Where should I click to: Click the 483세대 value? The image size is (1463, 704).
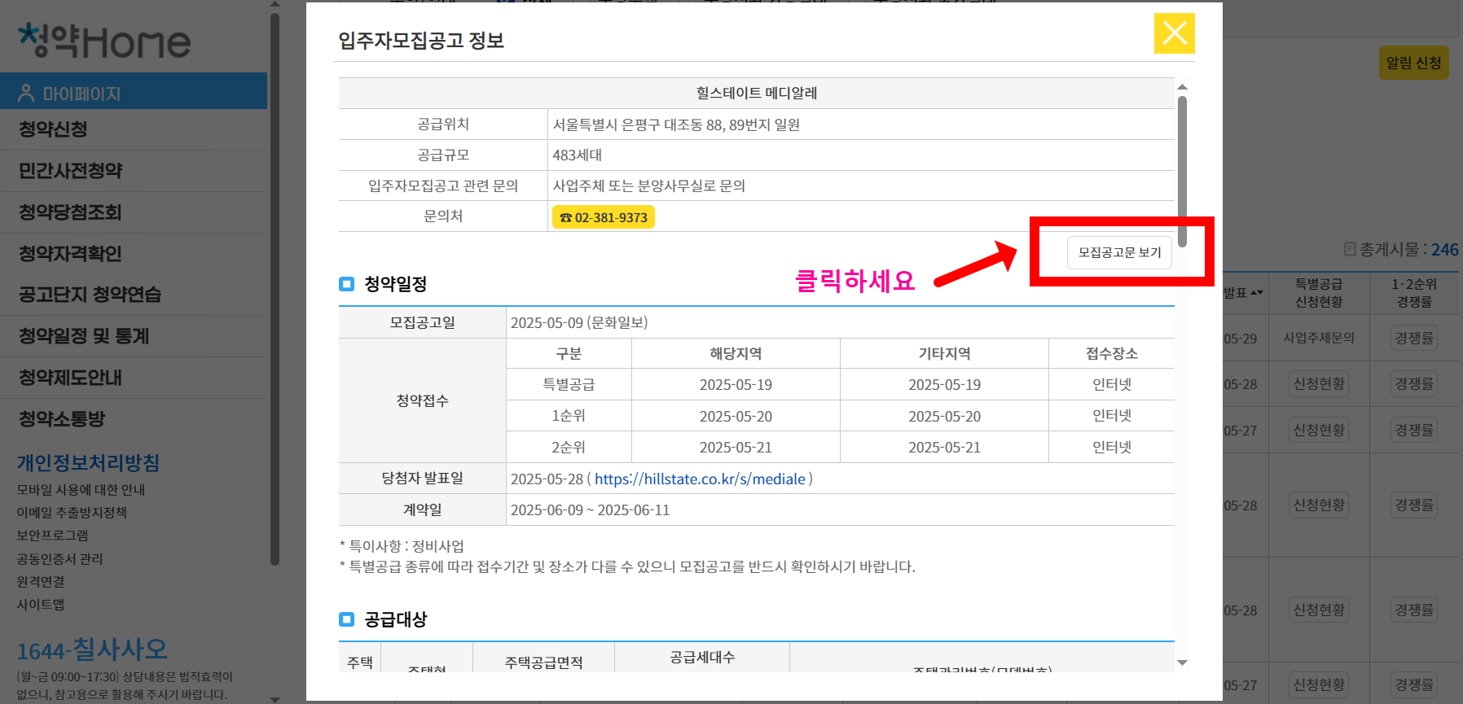578,155
